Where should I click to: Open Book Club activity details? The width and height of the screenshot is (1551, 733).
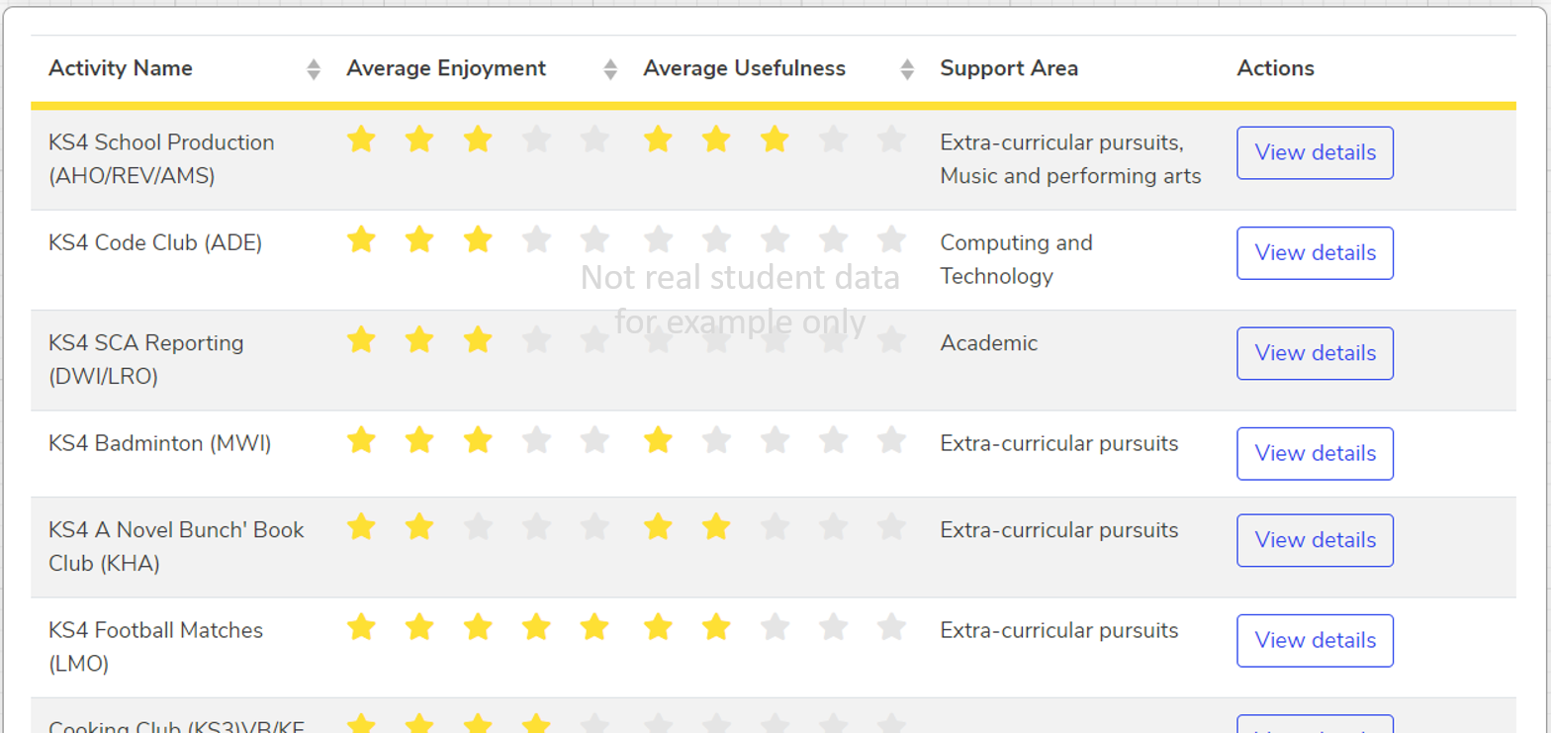click(x=1315, y=540)
